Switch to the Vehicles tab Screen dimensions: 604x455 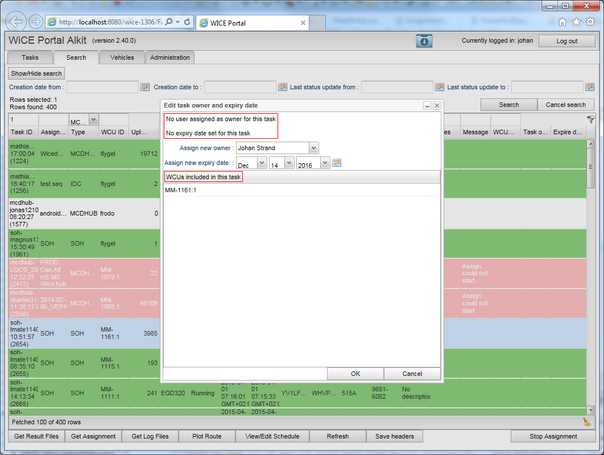(x=122, y=57)
